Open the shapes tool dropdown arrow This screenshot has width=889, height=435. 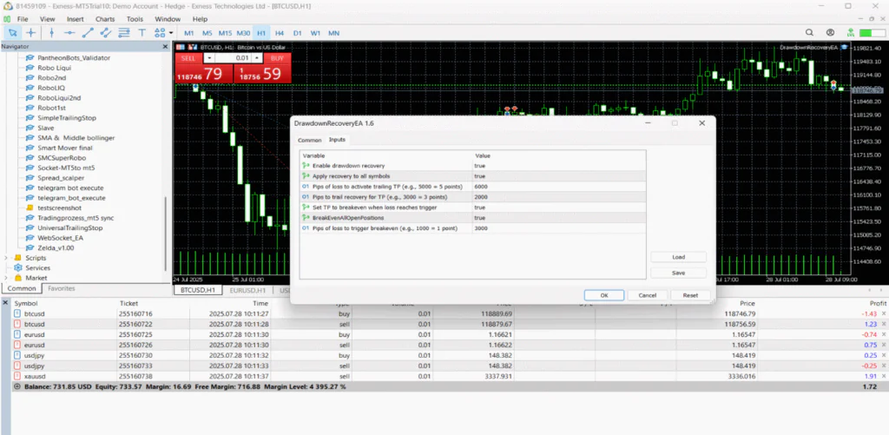click(171, 33)
